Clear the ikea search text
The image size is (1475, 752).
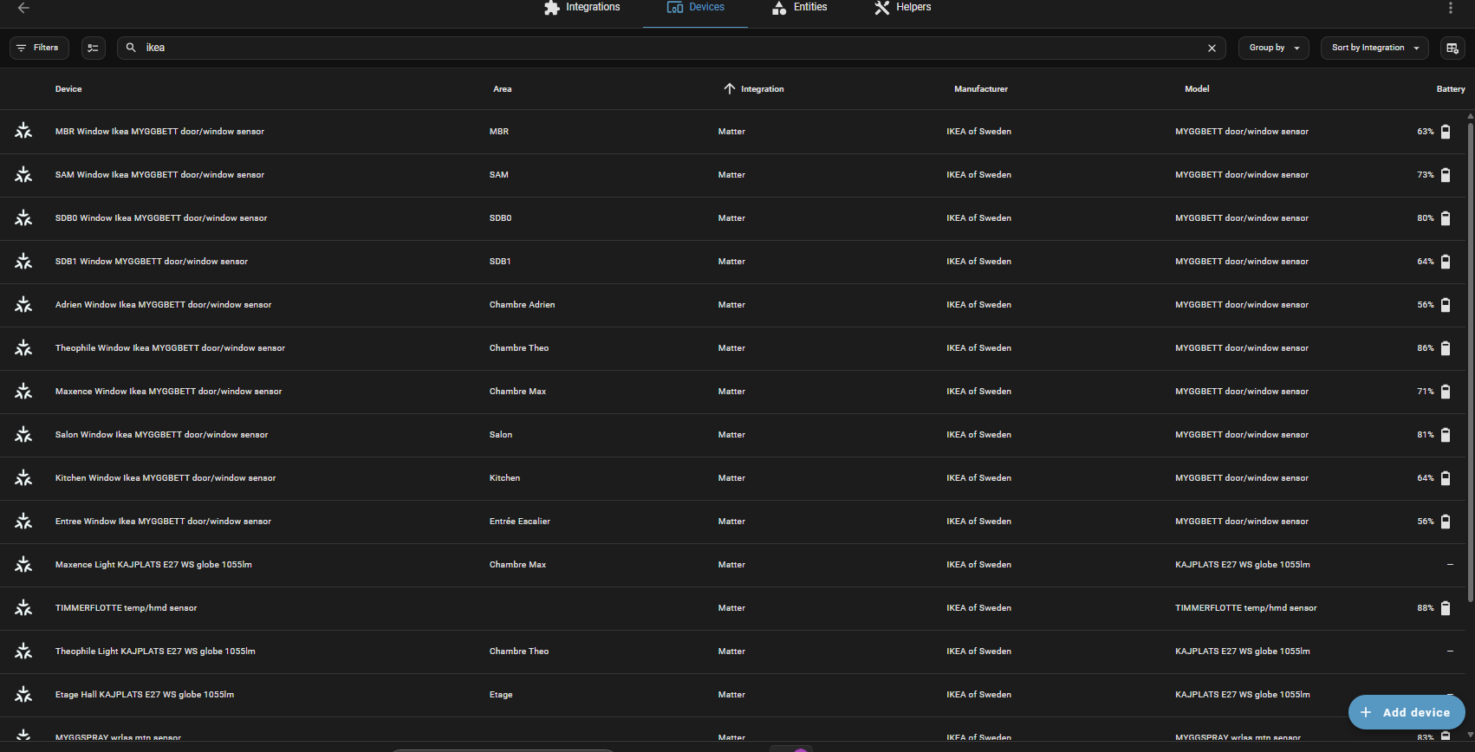[1212, 49]
